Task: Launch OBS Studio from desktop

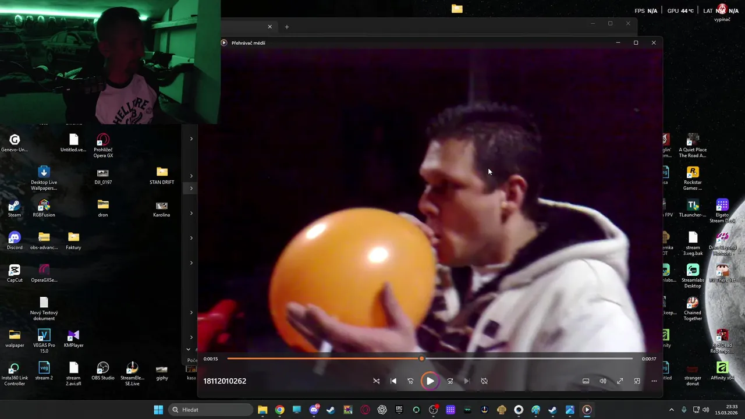Action: pos(103,371)
